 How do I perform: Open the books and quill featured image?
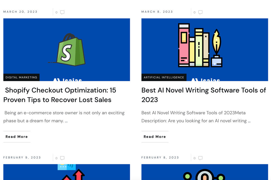[205, 49]
